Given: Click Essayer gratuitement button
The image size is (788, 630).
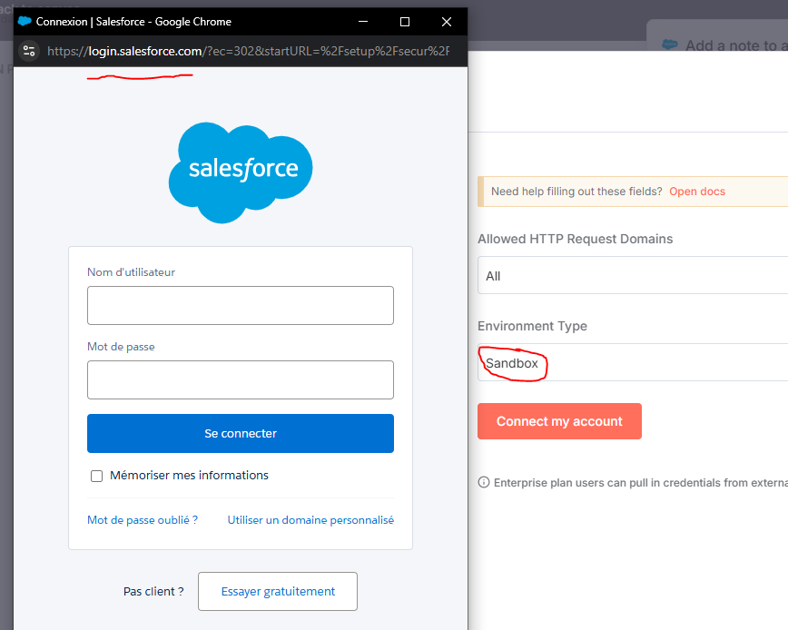Looking at the screenshot, I should click(x=278, y=592).
